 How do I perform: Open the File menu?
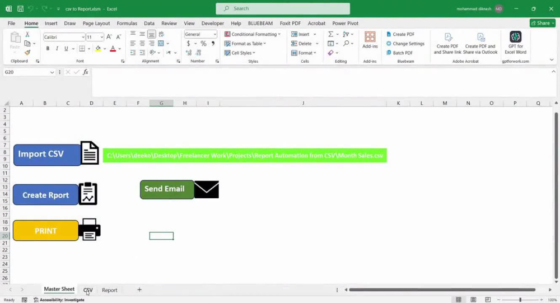coord(11,23)
